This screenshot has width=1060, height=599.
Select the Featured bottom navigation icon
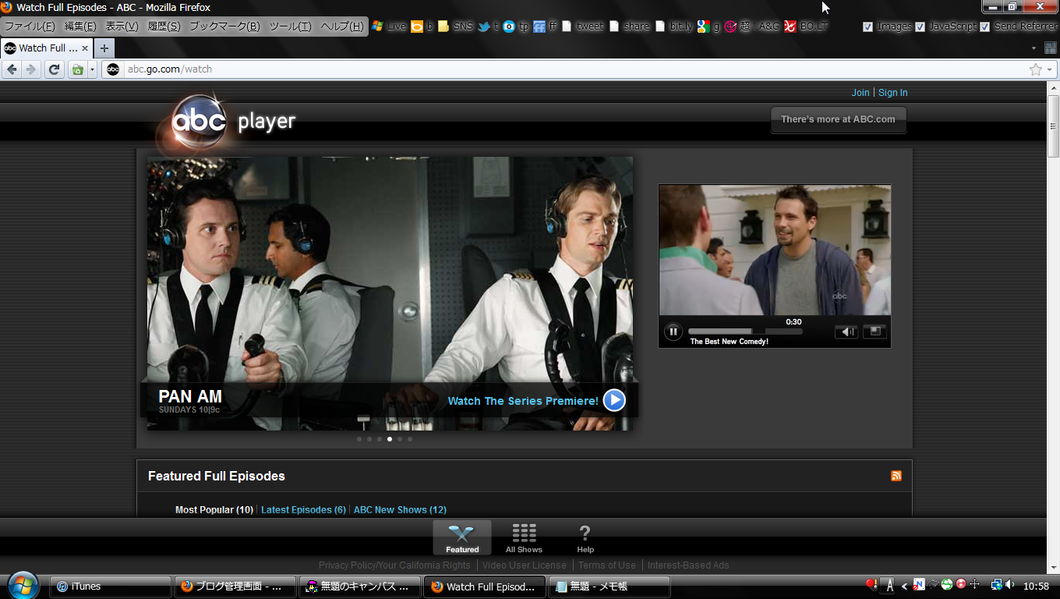point(462,537)
